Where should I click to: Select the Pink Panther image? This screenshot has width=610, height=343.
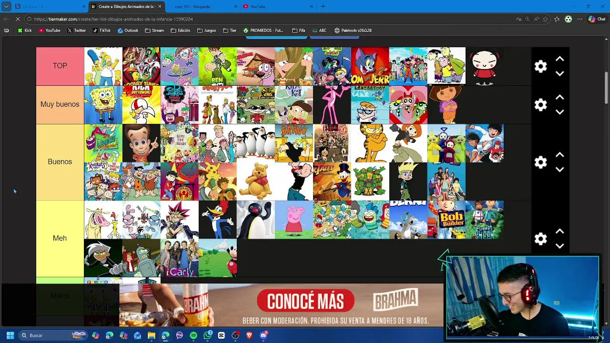pos(332,105)
